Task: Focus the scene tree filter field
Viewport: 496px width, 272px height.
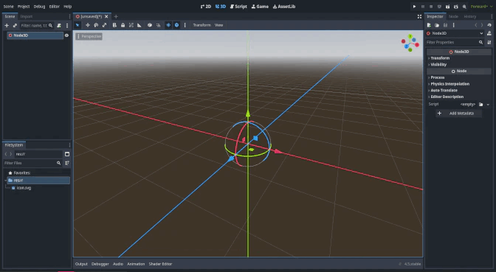Action: click(36, 26)
